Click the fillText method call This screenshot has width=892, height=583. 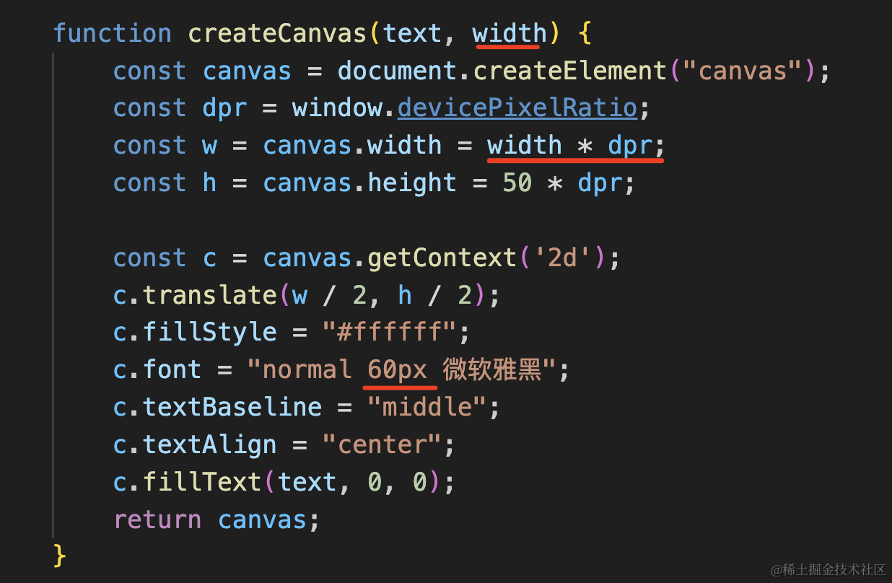click(x=202, y=482)
